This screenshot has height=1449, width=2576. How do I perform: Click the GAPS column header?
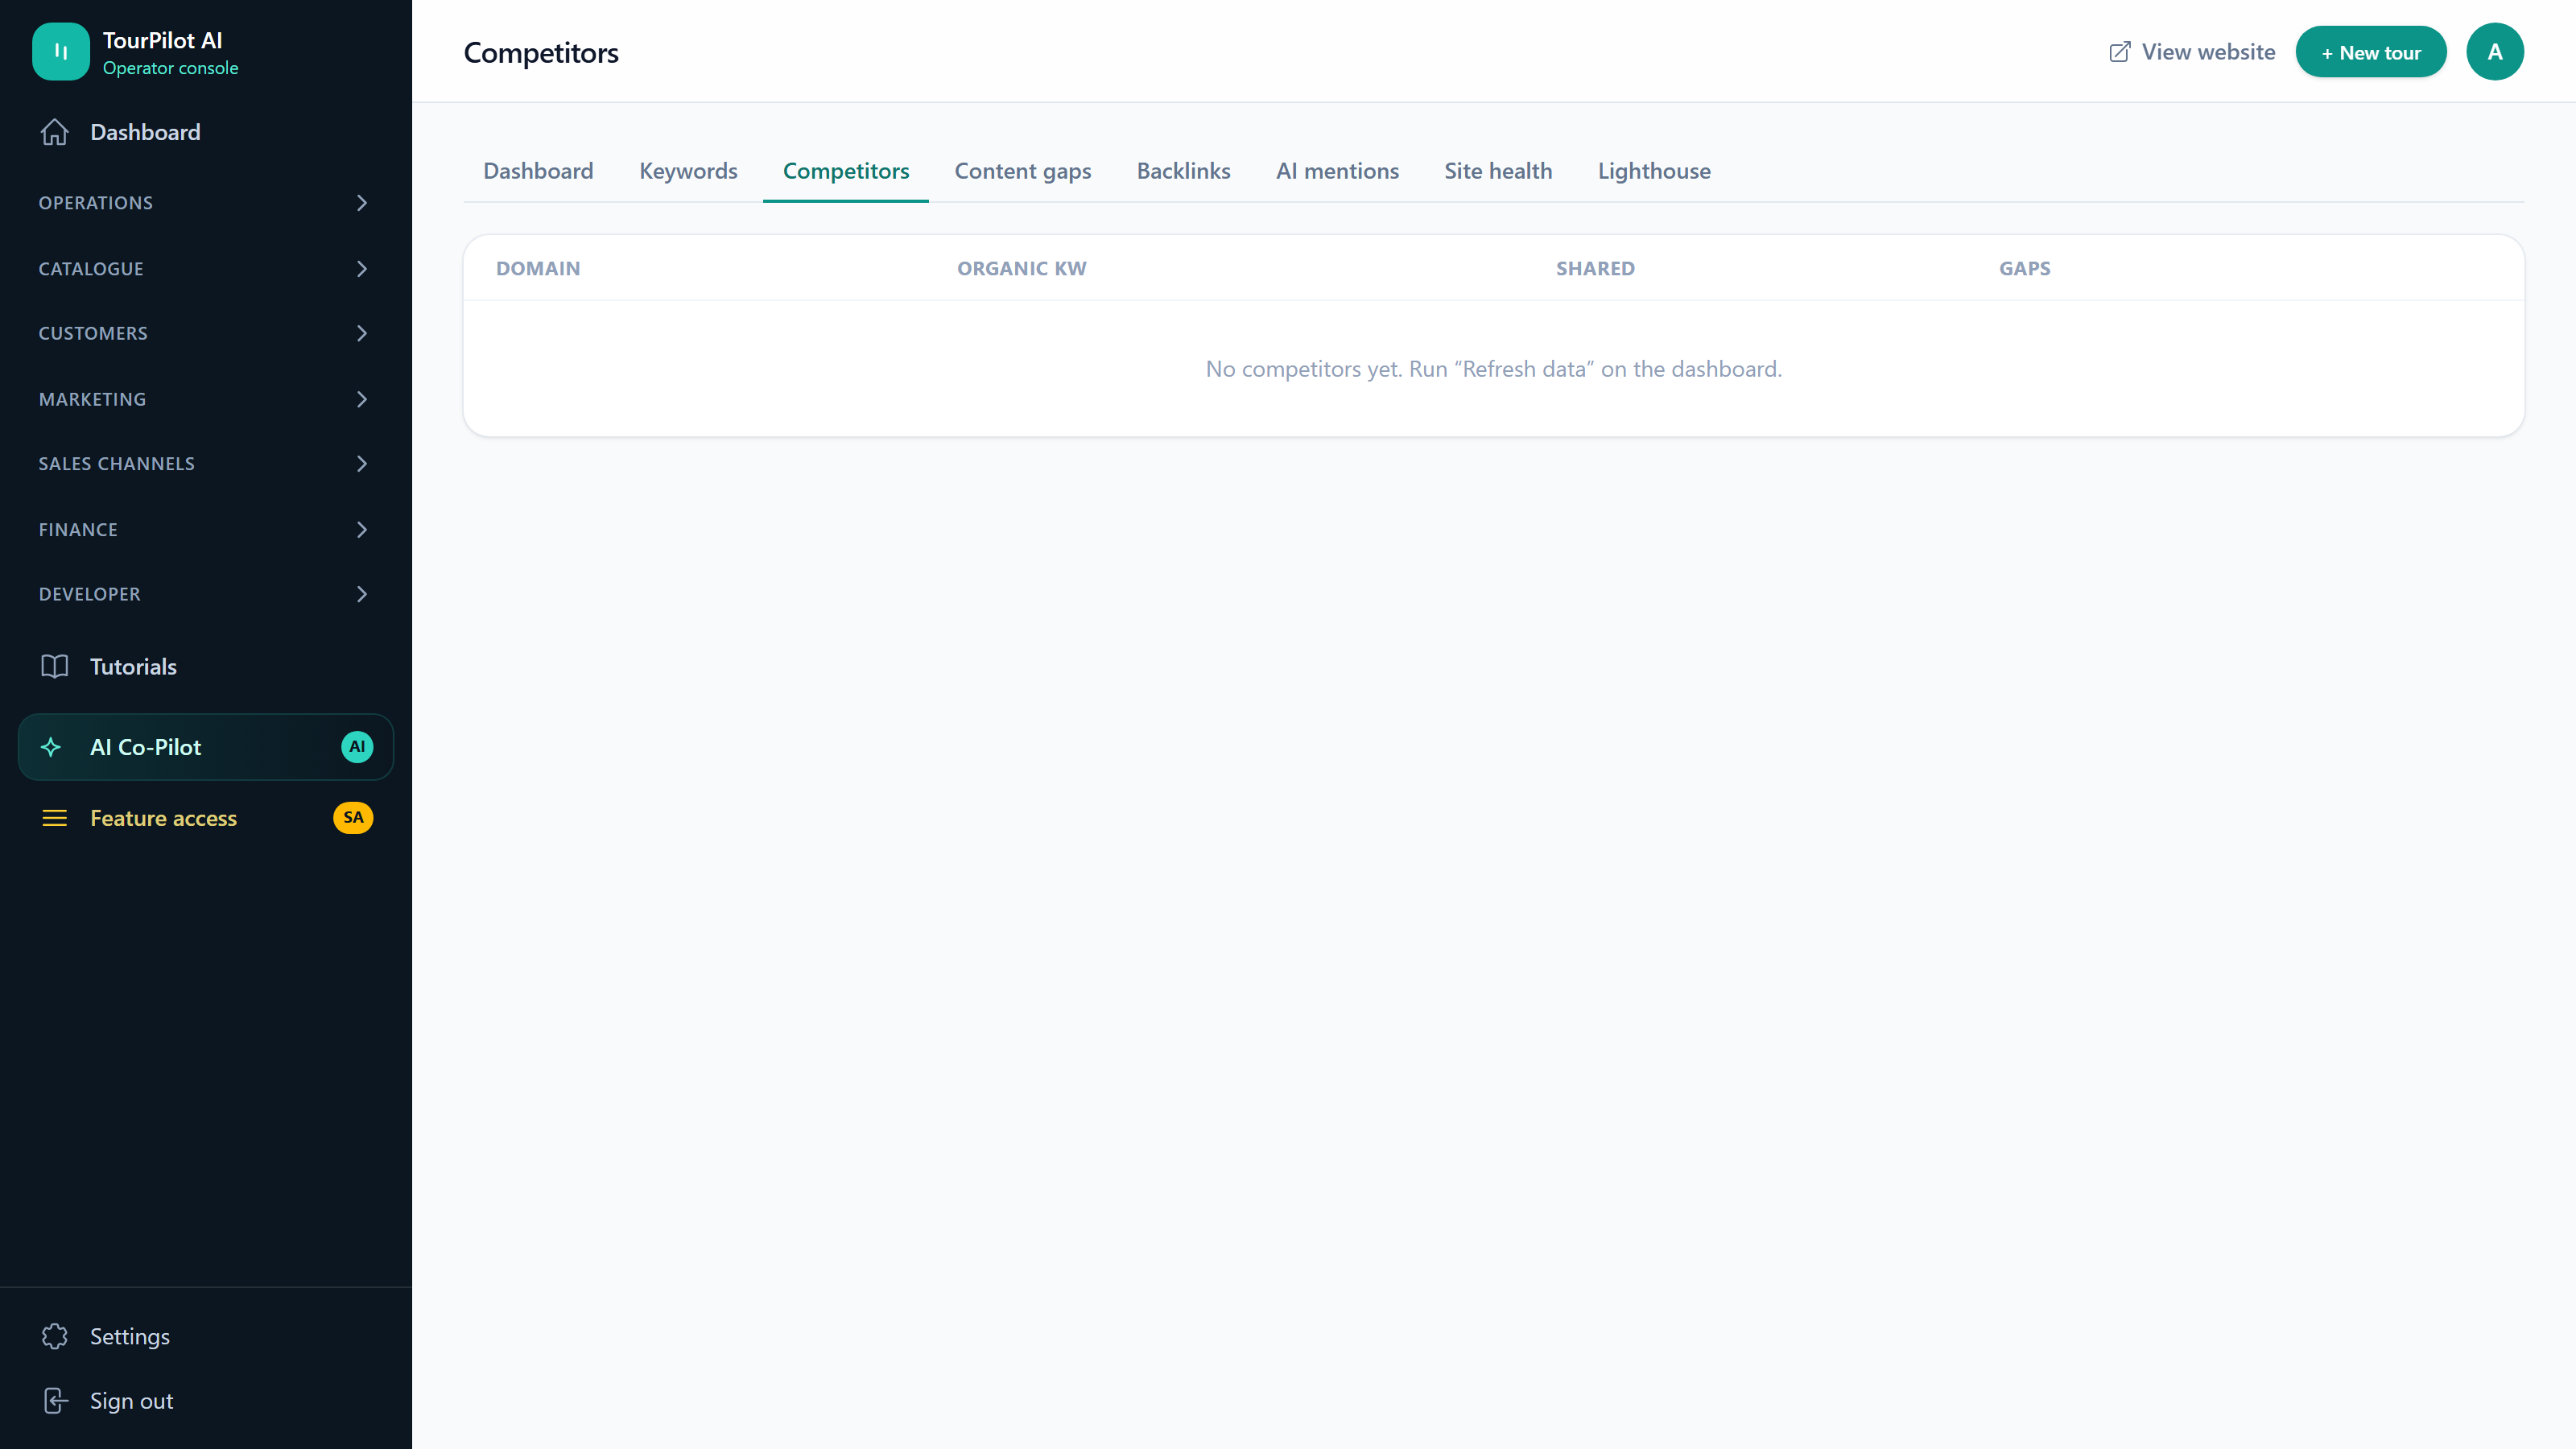[2025, 268]
